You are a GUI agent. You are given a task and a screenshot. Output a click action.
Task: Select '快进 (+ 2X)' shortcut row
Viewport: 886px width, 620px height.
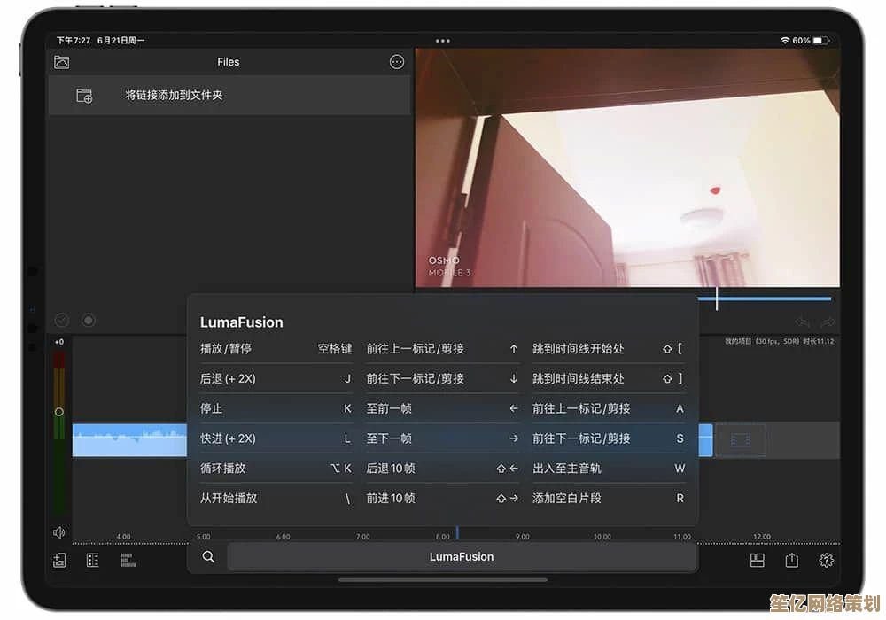pos(276,438)
